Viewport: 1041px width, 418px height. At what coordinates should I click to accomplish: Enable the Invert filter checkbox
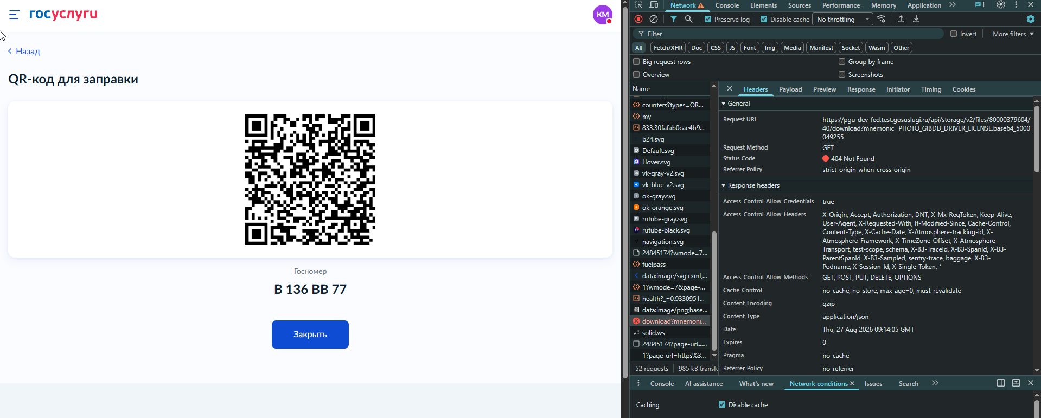click(954, 34)
